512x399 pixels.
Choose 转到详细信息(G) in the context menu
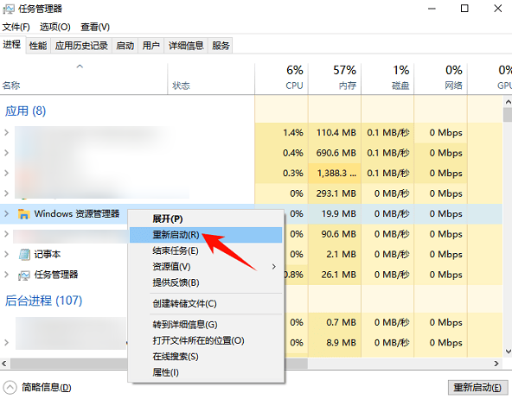pos(206,325)
